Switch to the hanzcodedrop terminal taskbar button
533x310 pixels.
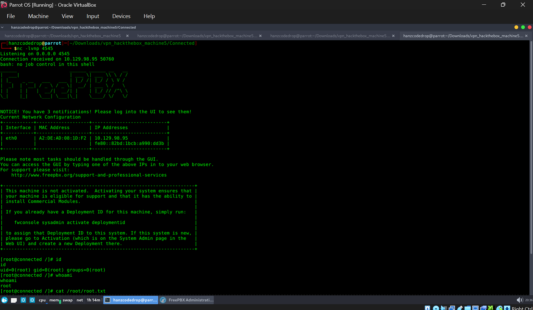[131, 300]
